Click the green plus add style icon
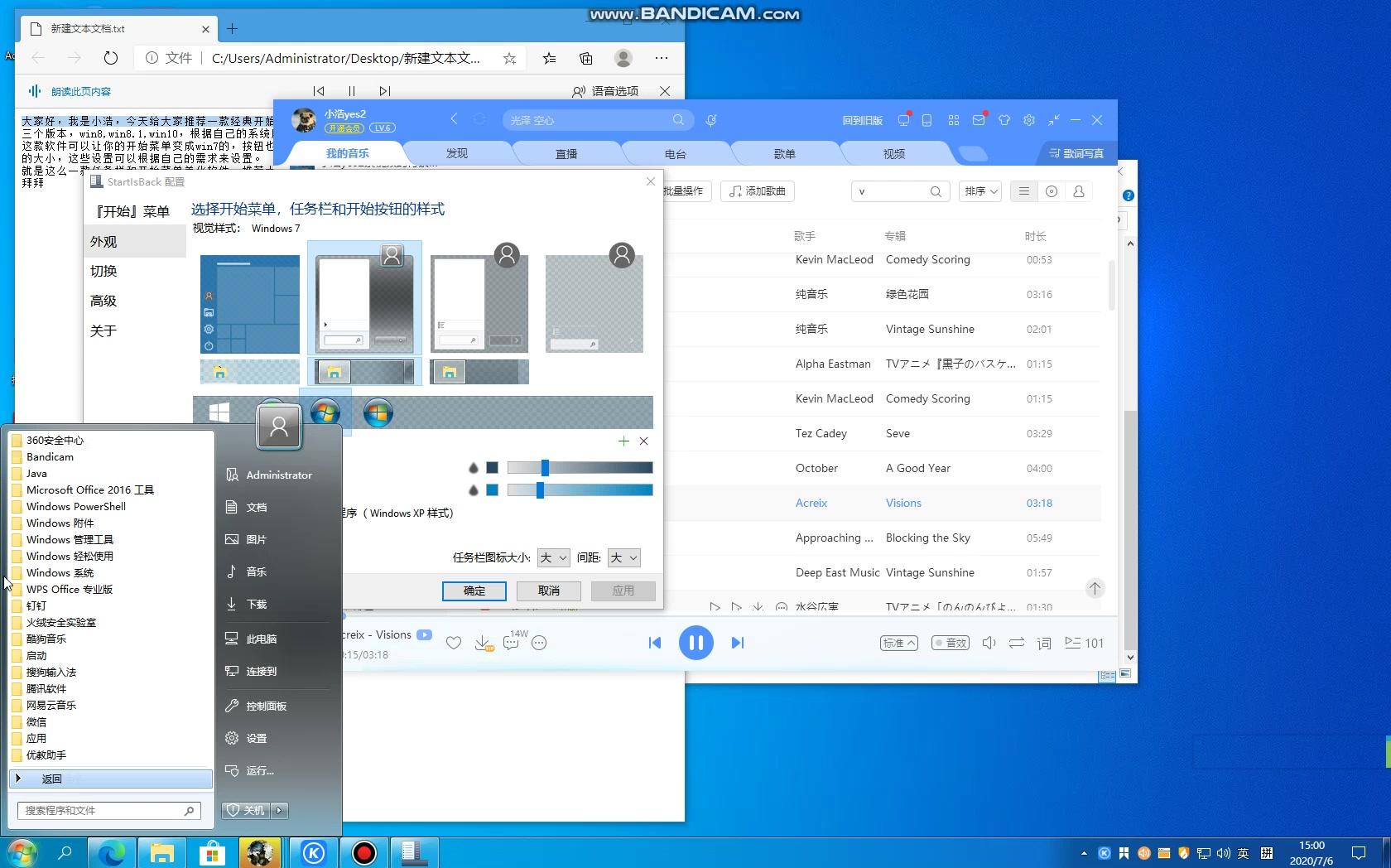The image size is (1391, 868). click(x=623, y=441)
